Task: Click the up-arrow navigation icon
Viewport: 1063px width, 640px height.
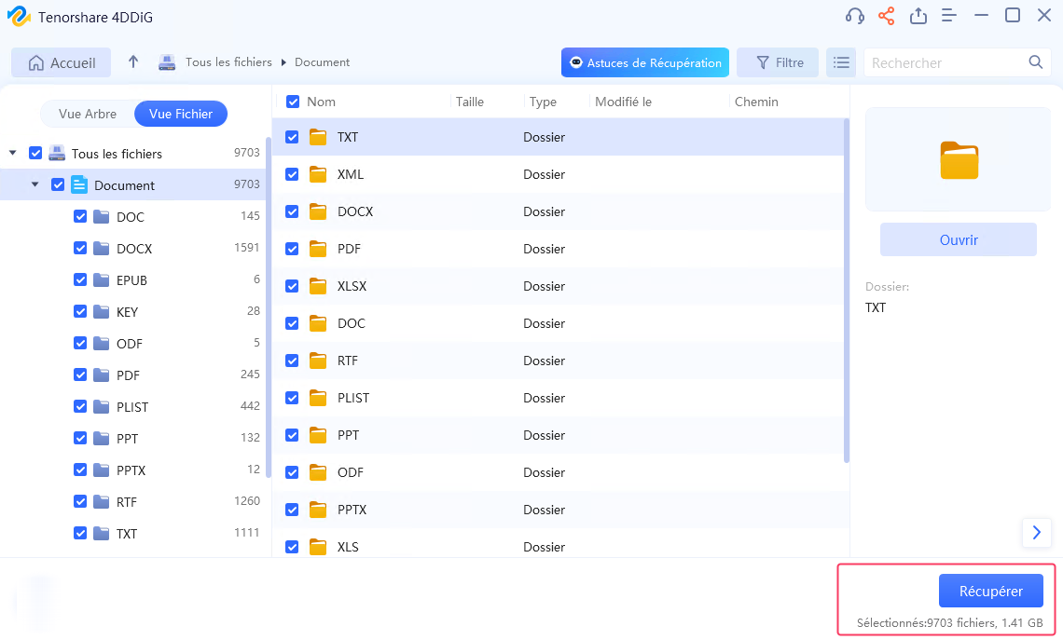Action: 132,61
